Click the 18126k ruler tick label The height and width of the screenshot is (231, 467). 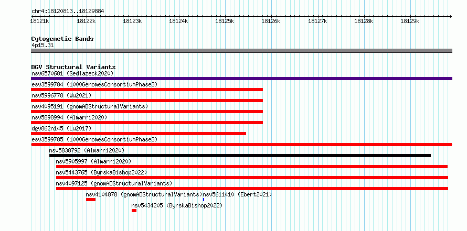(271, 21)
